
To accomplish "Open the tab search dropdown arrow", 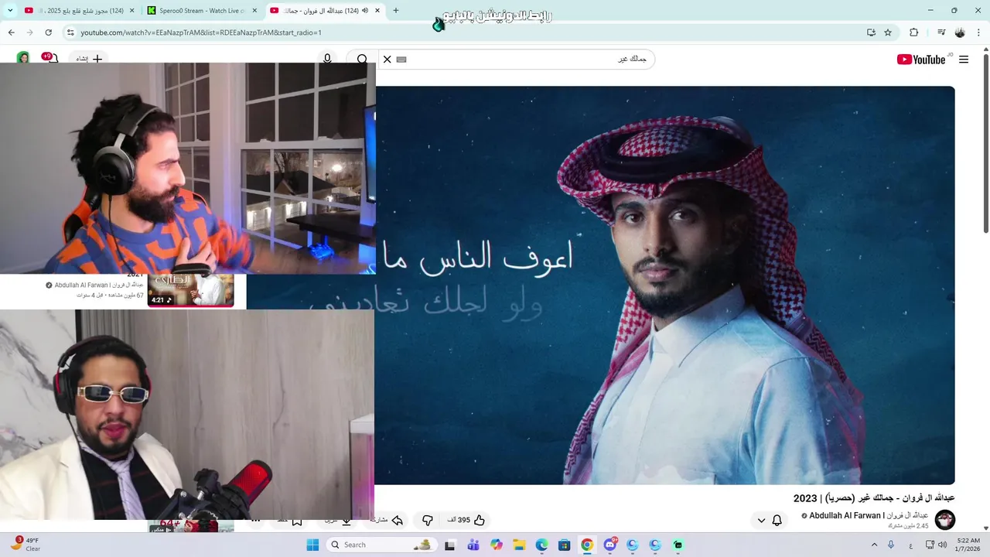I will pyautogui.click(x=10, y=11).
